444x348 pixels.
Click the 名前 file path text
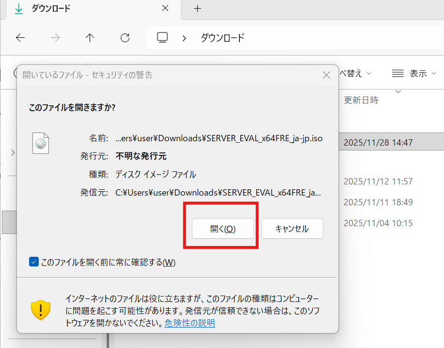coord(219,138)
